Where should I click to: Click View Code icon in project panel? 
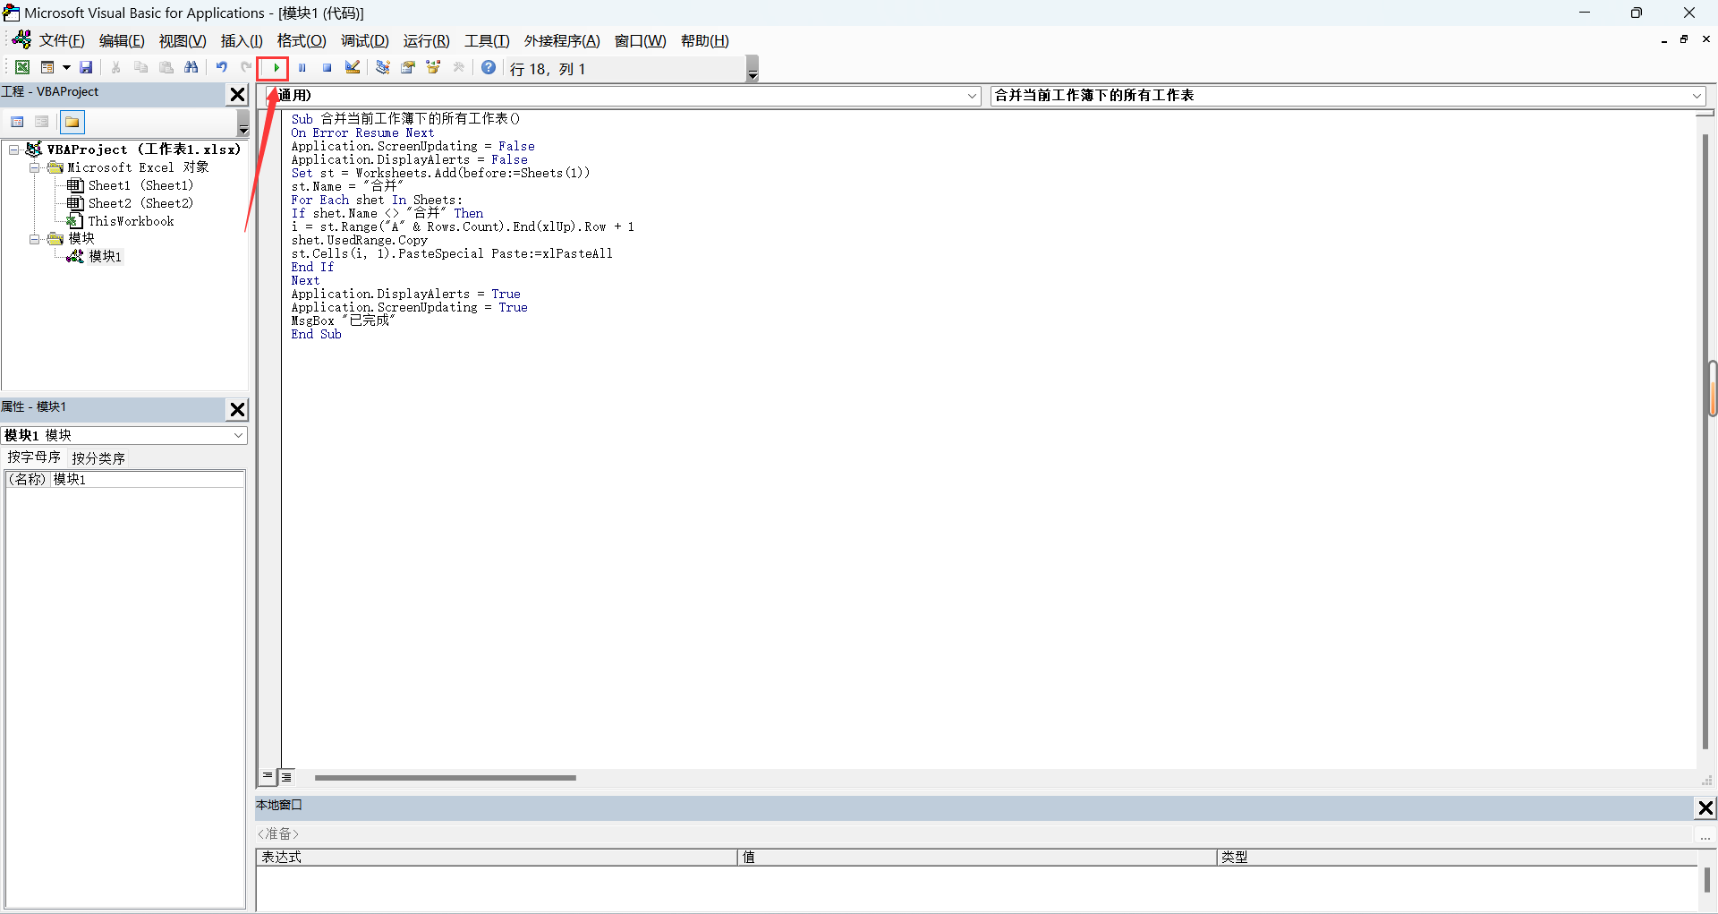tap(17, 122)
